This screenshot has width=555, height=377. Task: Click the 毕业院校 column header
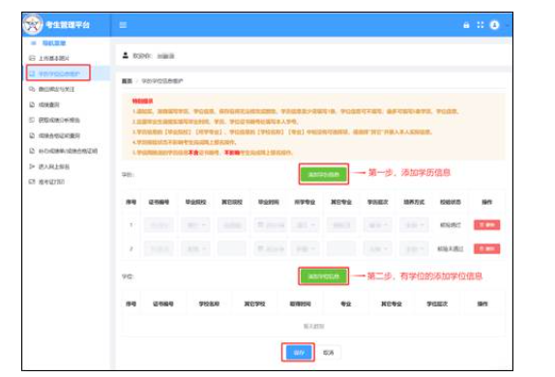[195, 202]
